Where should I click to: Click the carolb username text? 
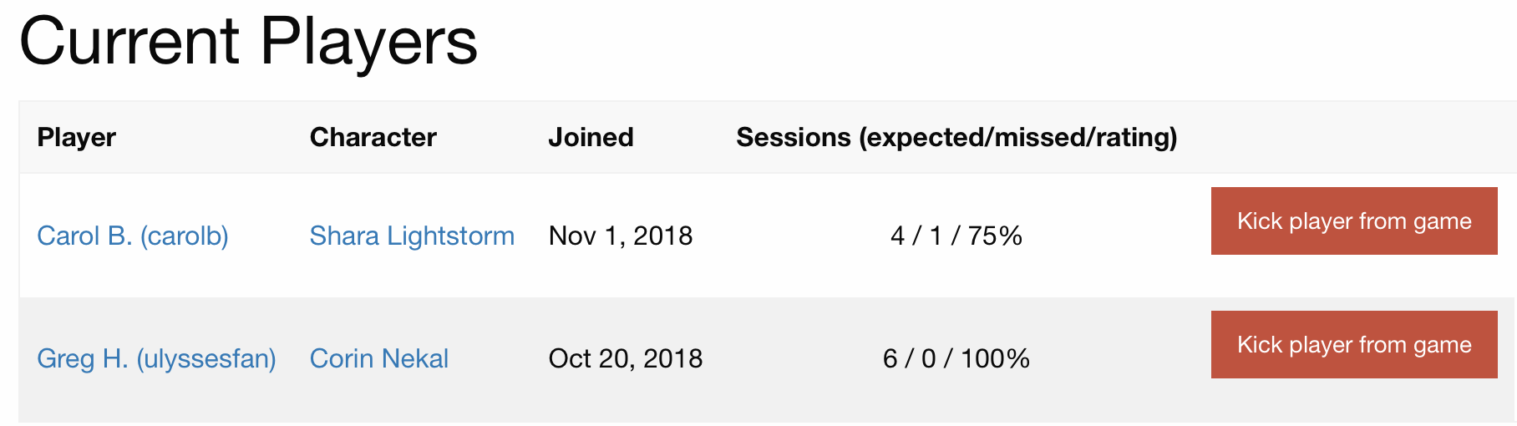[185, 236]
